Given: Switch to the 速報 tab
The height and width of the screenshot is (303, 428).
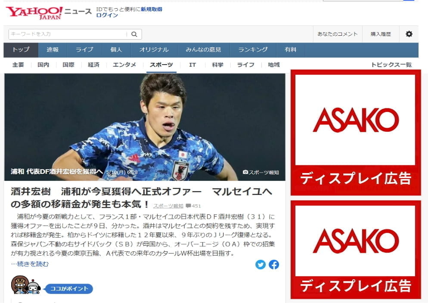Looking at the screenshot, I should point(53,50).
